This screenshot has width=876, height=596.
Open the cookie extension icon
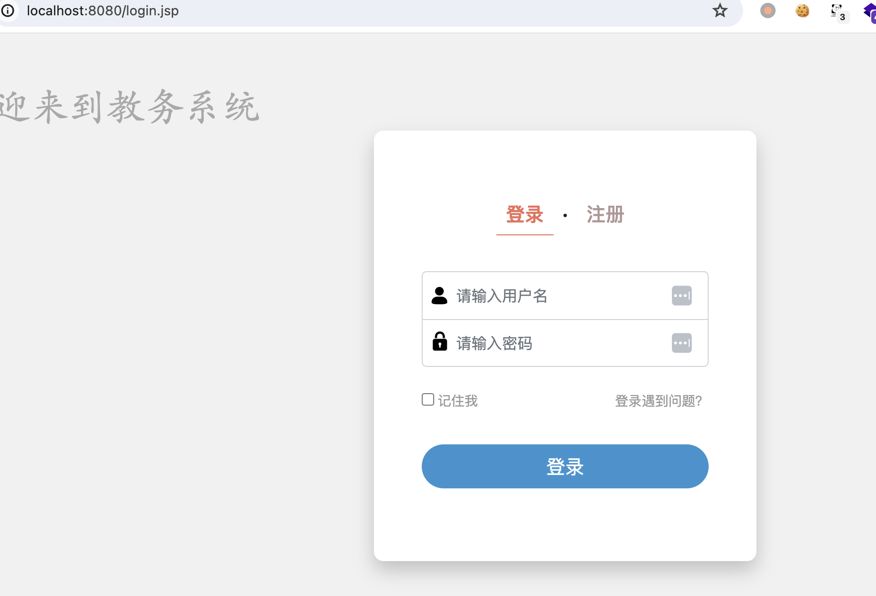tap(802, 11)
